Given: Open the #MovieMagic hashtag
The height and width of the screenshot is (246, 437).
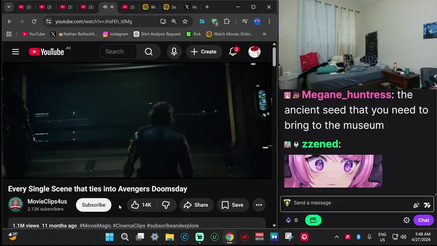Looking at the screenshot, I should pyautogui.click(x=95, y=225).
